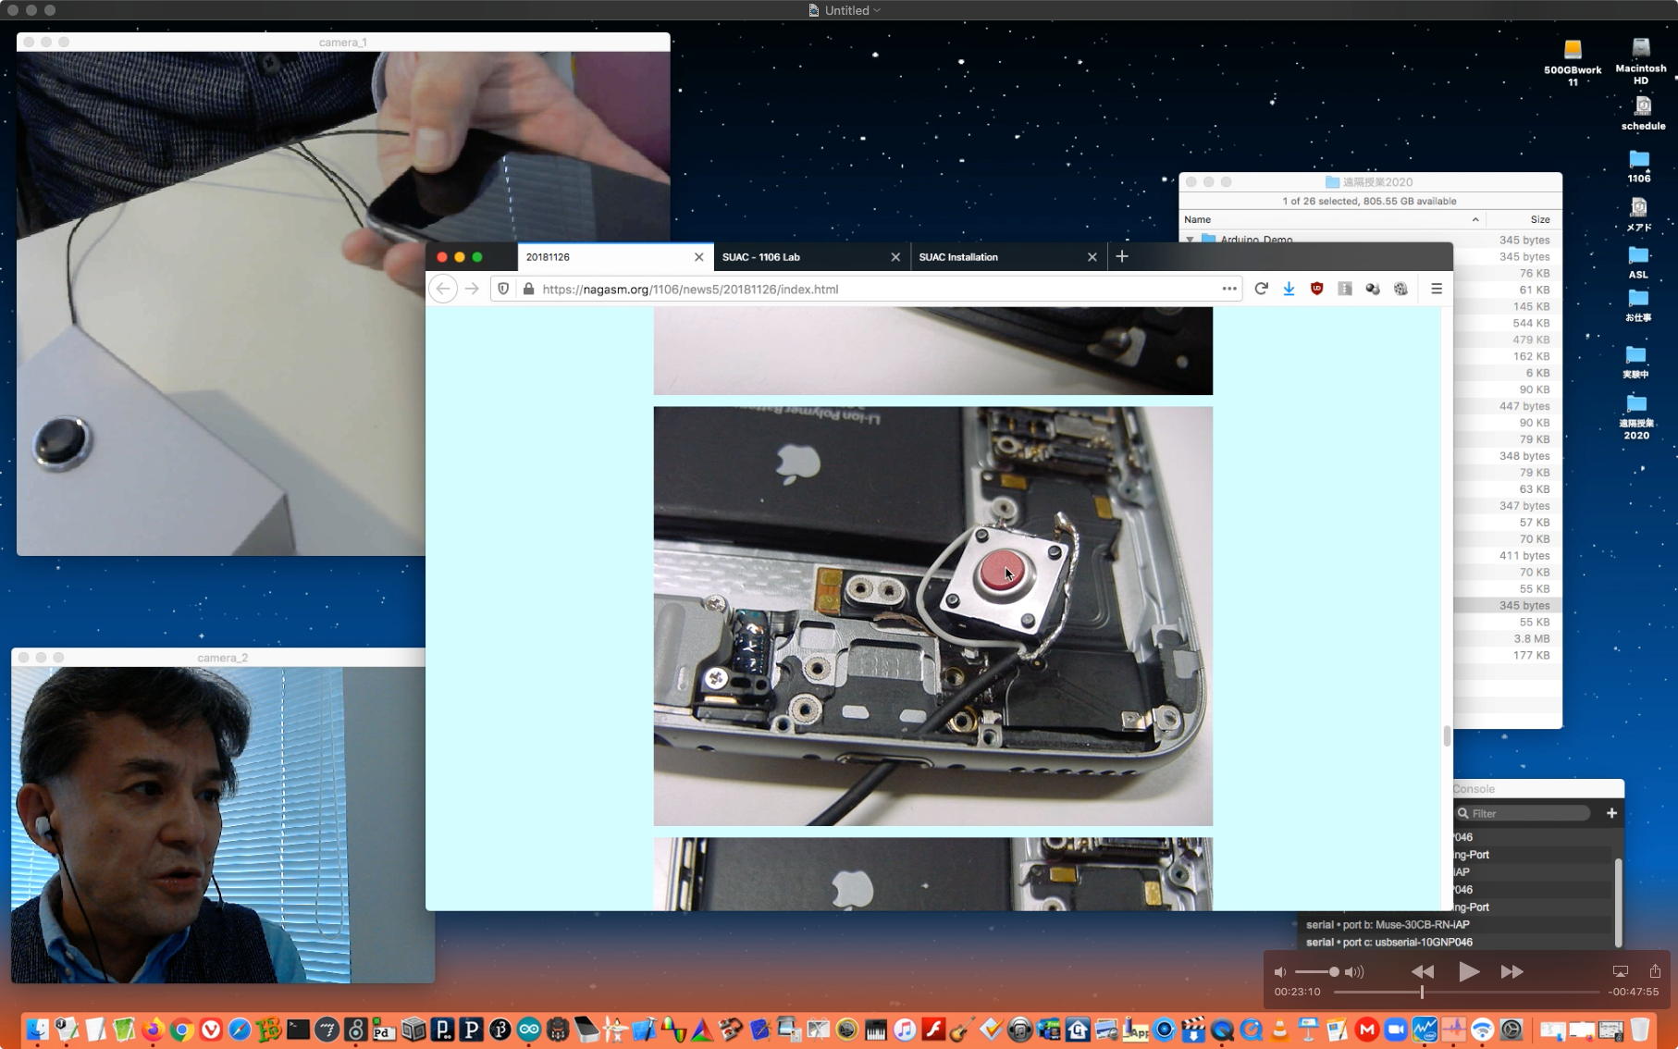1678x1049 pixels.
Task: Launch Arduino IDE from the Dock
Action: point(529,1030)
